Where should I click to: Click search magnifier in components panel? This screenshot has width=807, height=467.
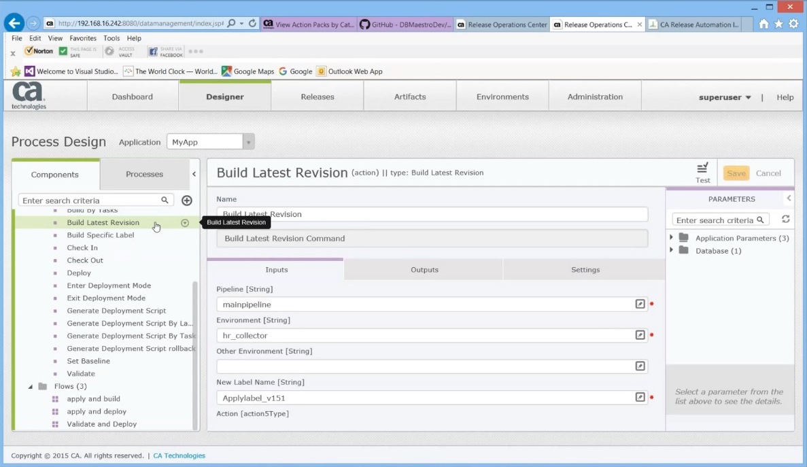click(165, 201)
